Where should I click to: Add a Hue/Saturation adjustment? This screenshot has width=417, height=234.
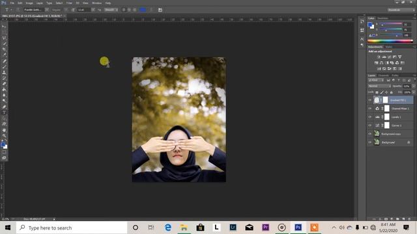click(x=376, y=63)
